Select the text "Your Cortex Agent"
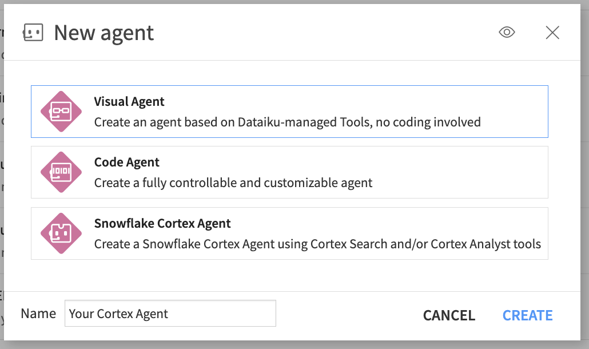The image size is (589, 349). (117, 314)
